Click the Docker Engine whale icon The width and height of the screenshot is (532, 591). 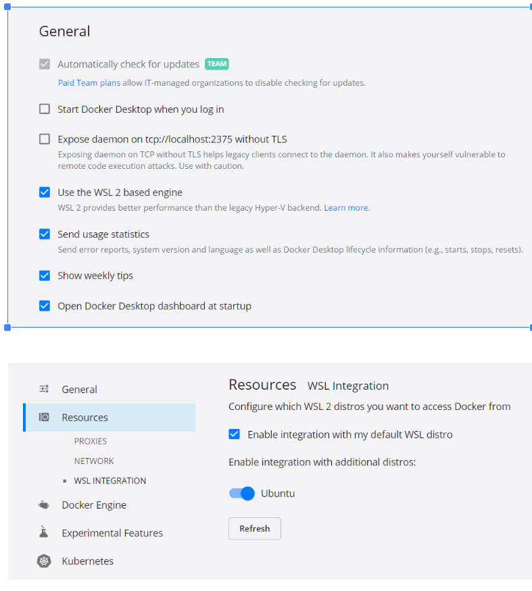pyautogui.click(x=44, y=505)
